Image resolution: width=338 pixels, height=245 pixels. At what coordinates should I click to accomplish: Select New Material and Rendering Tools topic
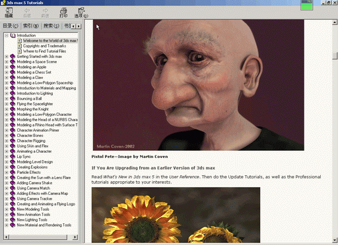click(x=44, y=225)
